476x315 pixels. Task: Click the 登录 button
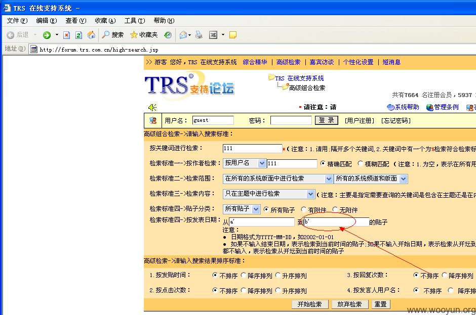(327, 120)
